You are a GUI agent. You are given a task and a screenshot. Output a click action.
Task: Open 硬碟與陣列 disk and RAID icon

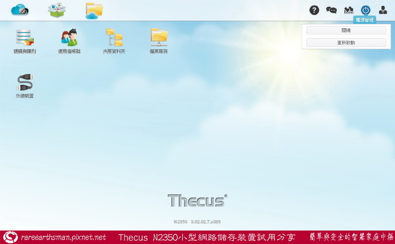coord(25,41)
